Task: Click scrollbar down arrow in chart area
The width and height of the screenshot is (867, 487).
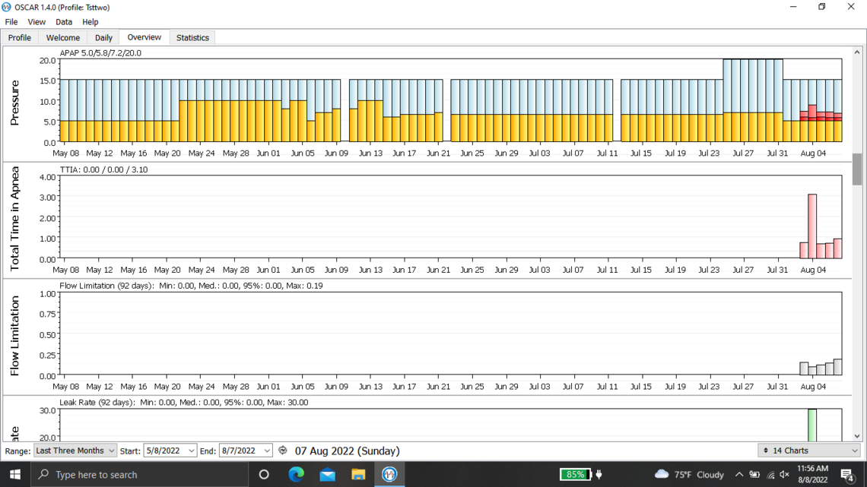Action: pyautogui.click(x=857, y=436)
